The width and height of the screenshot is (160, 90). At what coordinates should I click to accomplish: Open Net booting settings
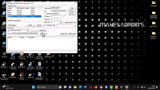click(x=12, y=25)
